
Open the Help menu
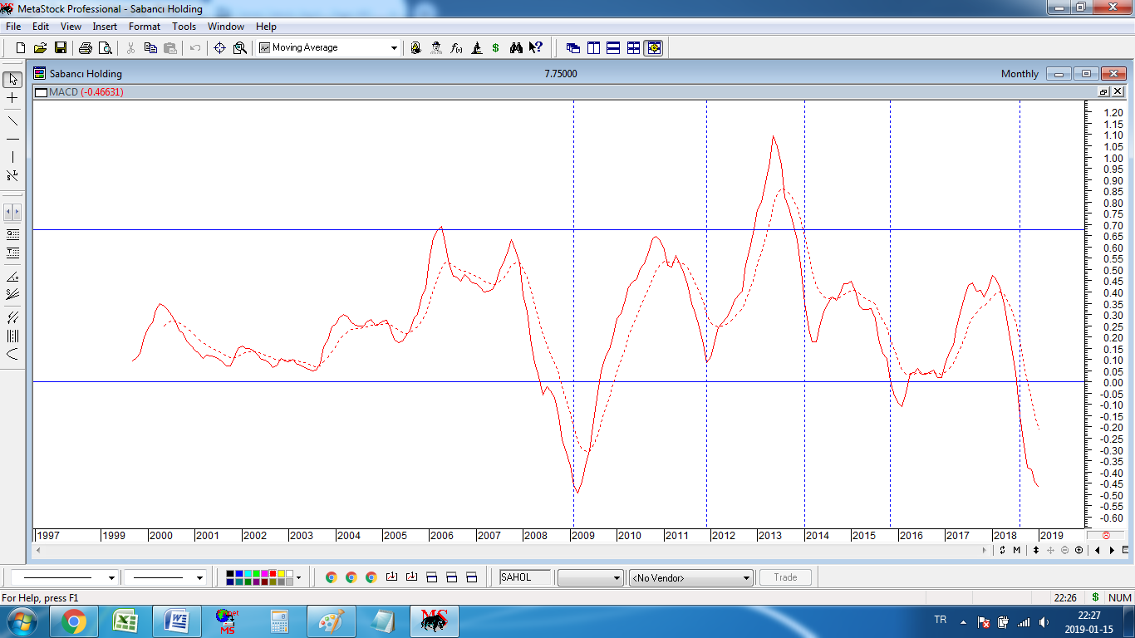(266, 27)
